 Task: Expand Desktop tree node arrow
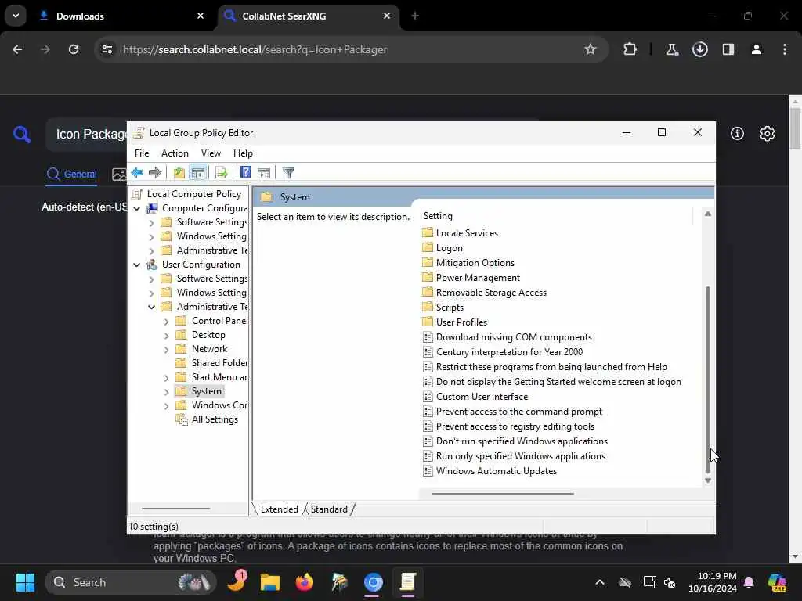point(166,336)
